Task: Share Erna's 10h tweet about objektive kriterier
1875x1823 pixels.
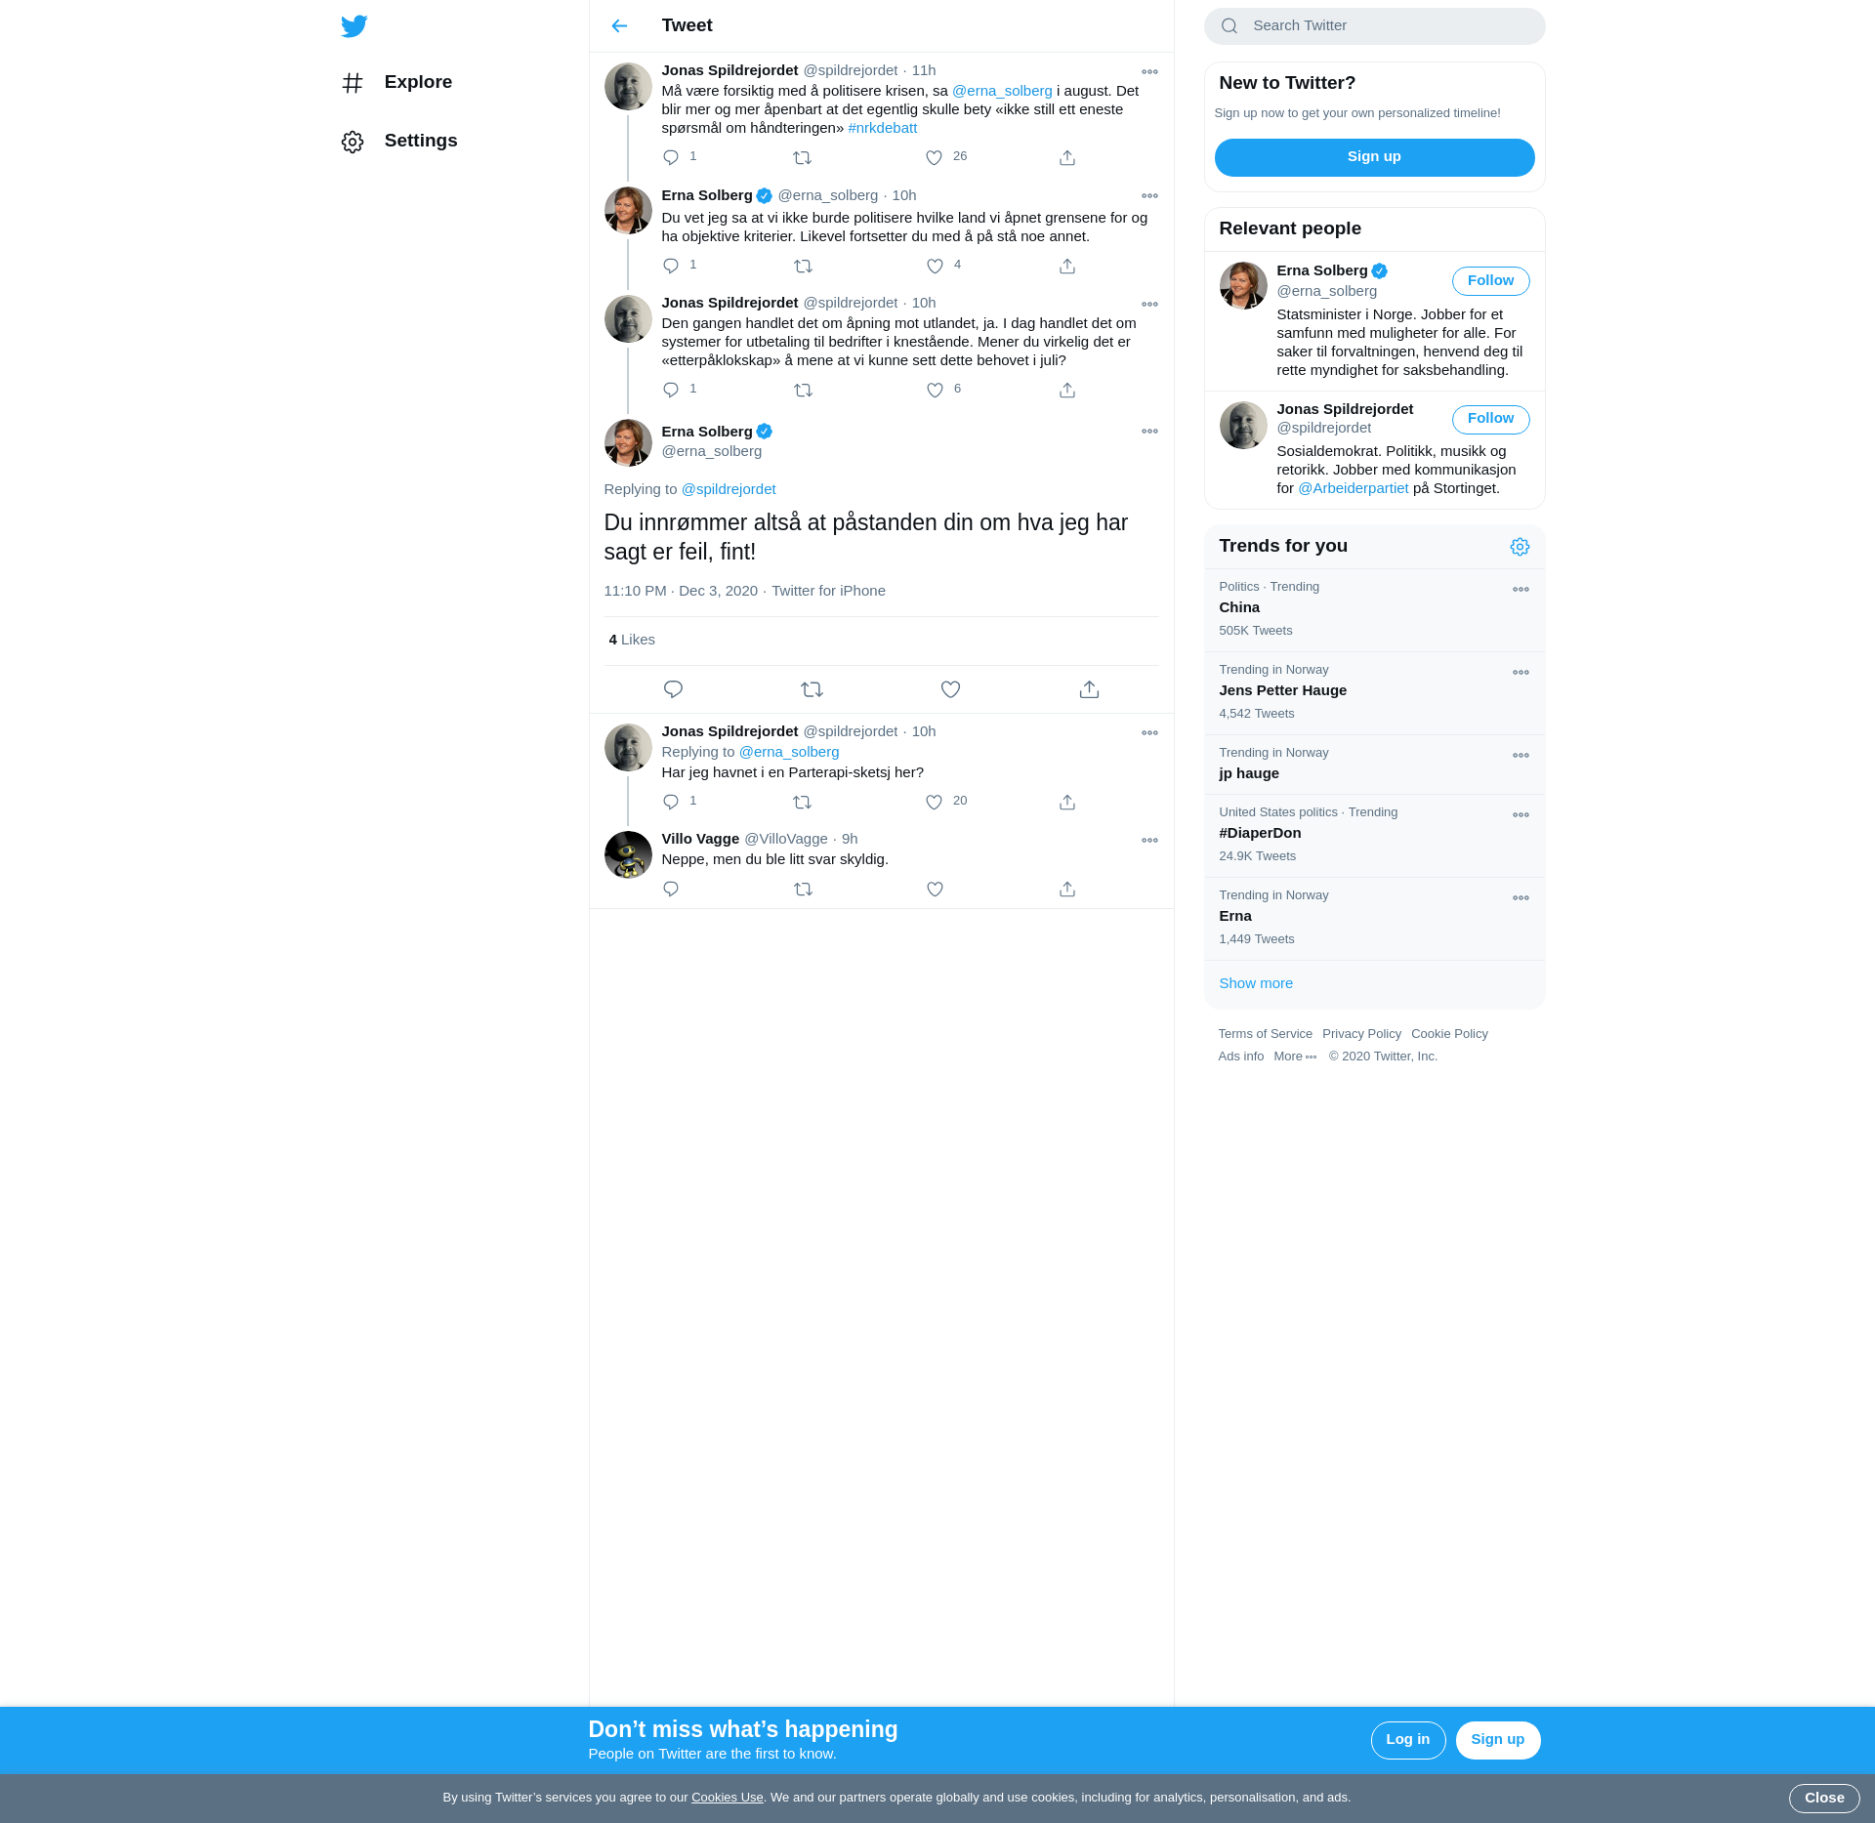Action: click(1067, 266)
